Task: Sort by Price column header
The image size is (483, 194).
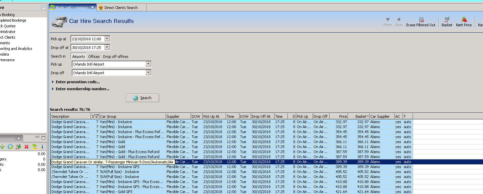Action: pos(339,116)
